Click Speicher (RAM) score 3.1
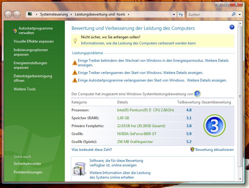 click(x=189, y=118)
